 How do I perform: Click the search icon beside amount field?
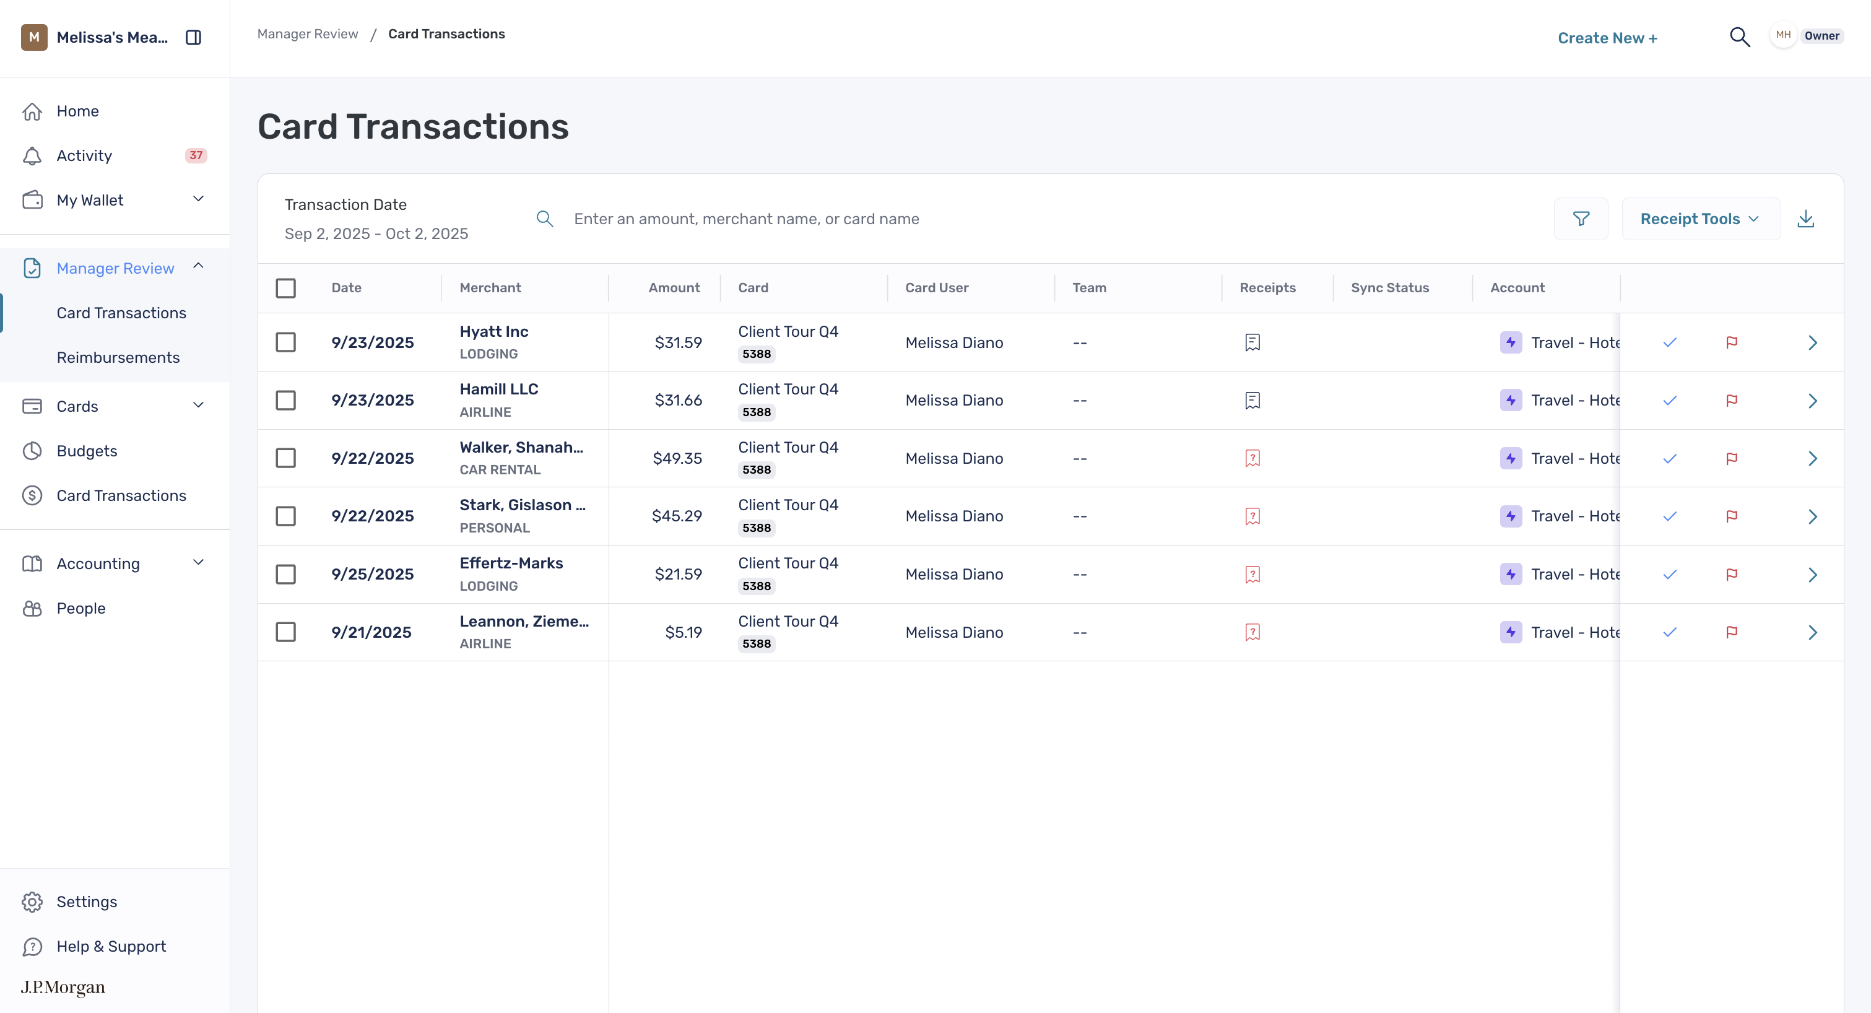coord(545,219)
